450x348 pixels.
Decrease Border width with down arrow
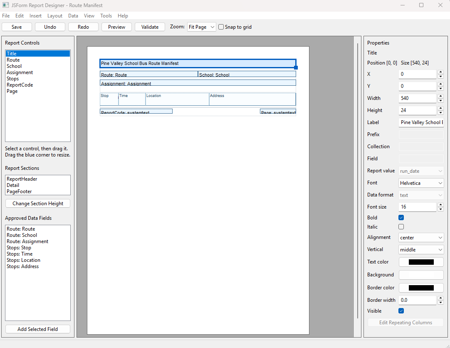click(x=440, y=302)
